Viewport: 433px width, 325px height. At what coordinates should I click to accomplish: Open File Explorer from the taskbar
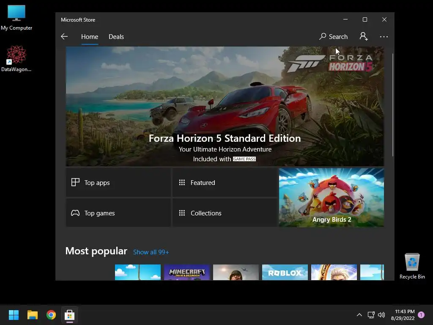(x=33, y=315)
